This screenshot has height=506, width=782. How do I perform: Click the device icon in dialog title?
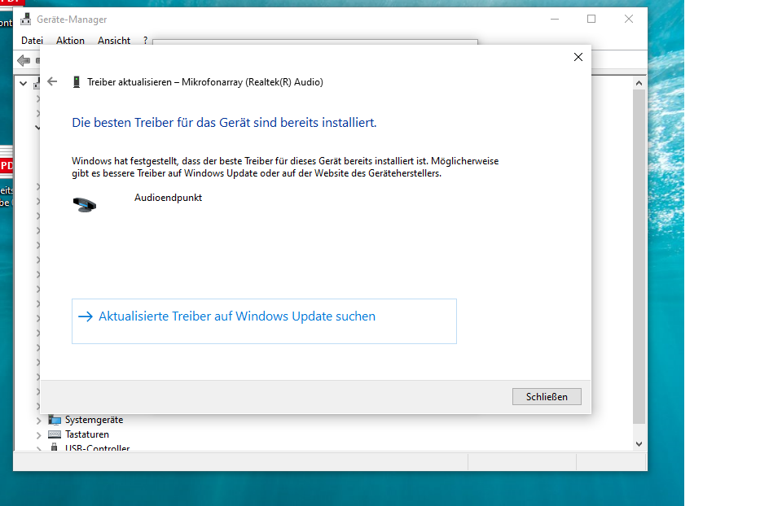tap(77, 82)
